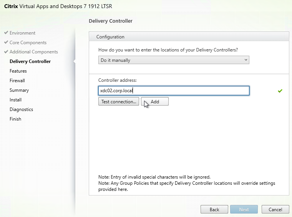Click the checkmark icon beside Environment

coord(6,33)
